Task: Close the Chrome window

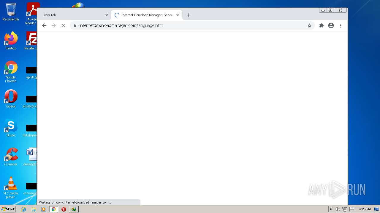Action: (340, 10)
